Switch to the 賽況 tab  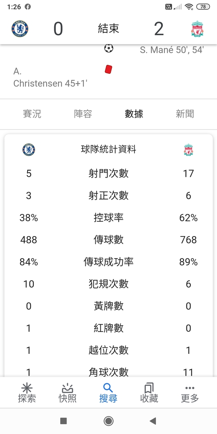coord(32,114)
